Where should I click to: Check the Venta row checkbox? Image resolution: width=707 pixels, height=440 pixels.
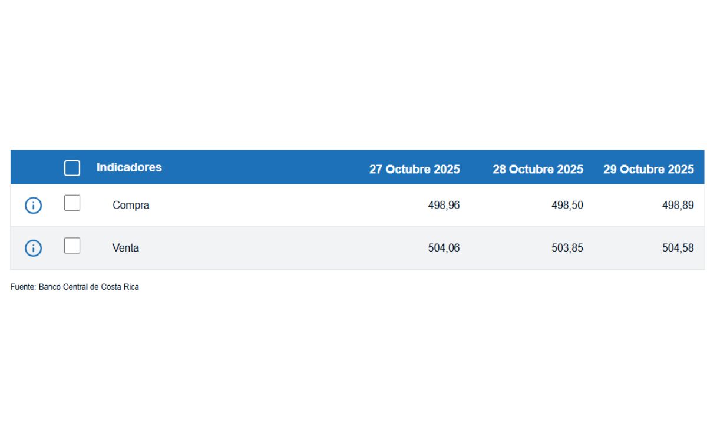pyautogui.click(x=72, y=246)
